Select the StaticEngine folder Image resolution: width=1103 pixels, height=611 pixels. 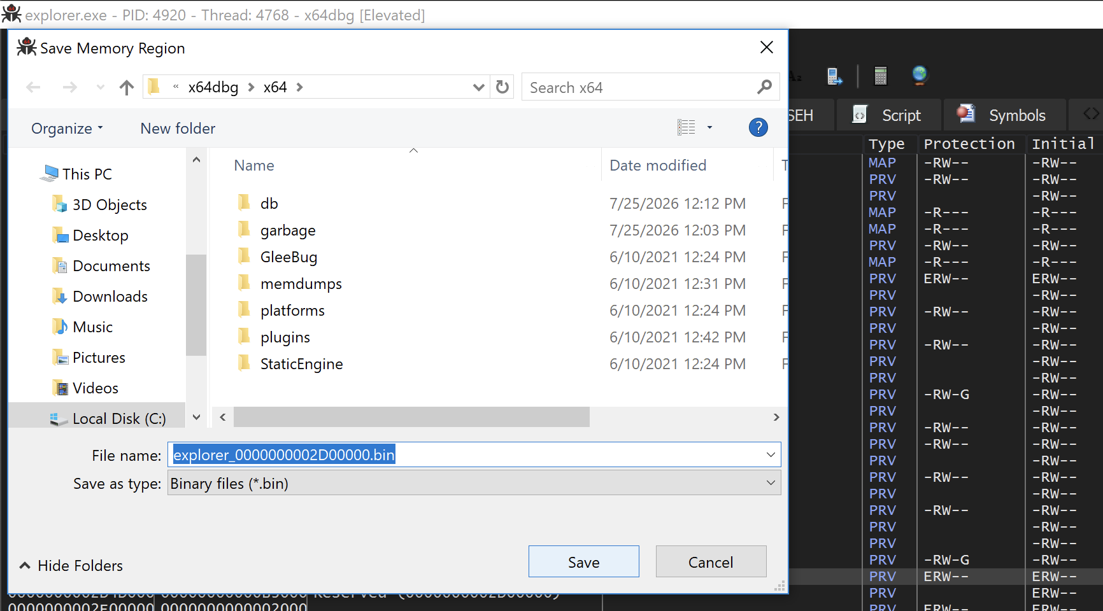tap(301, 364)
